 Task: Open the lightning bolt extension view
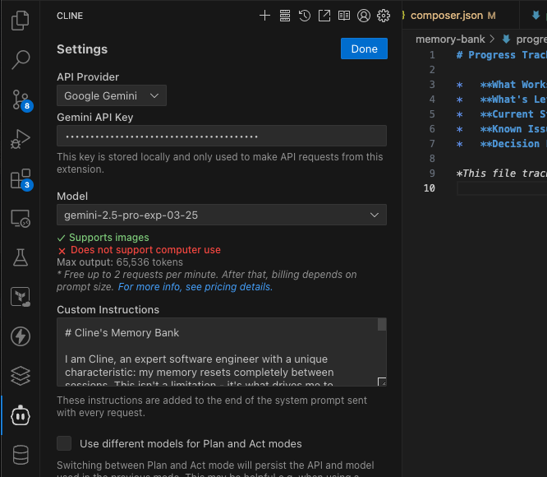coord(21,336)
